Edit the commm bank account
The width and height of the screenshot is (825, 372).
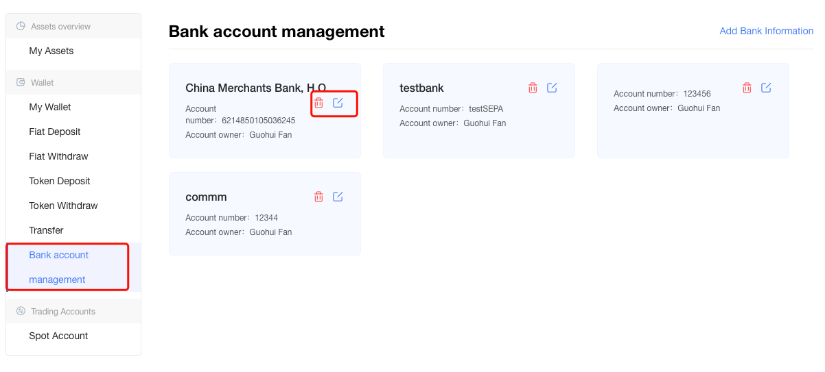click(x=338, y=197)
